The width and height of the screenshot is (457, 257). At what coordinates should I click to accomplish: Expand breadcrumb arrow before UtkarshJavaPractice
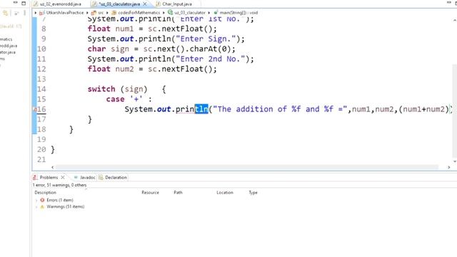36,13
